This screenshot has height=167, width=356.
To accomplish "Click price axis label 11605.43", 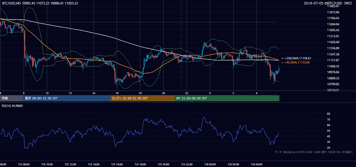I will 333,30.
